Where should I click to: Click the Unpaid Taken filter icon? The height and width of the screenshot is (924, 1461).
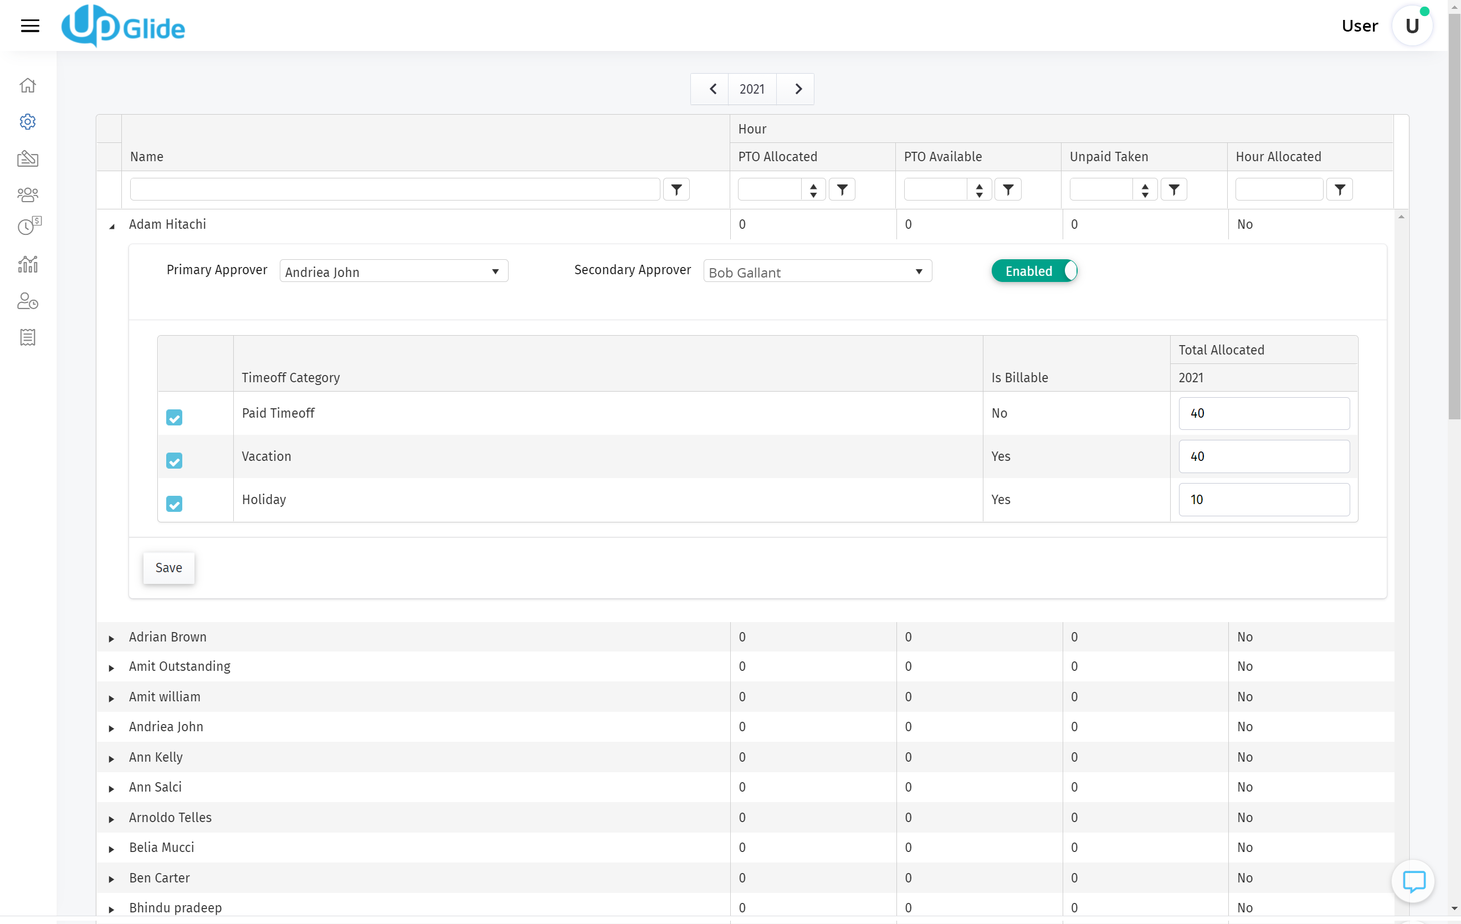(1173, 190)
